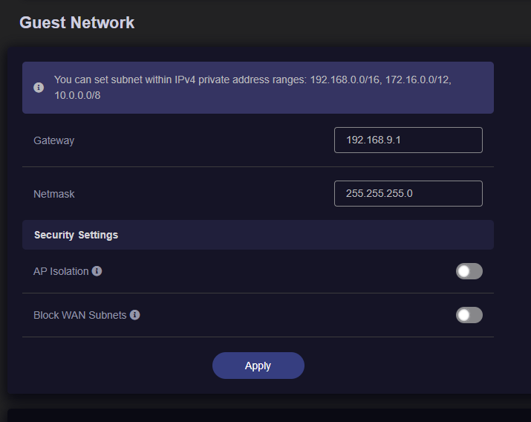The image size is (531, 422).
Task: Click the AP Isolation label
Action: click(x=61, y=271)
